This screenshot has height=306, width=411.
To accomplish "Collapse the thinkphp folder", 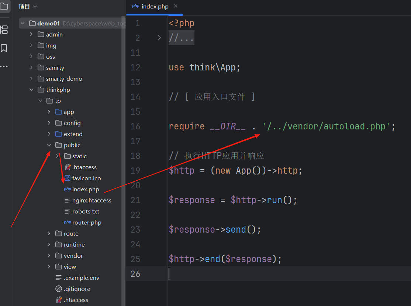I will (x=31, y=90).
